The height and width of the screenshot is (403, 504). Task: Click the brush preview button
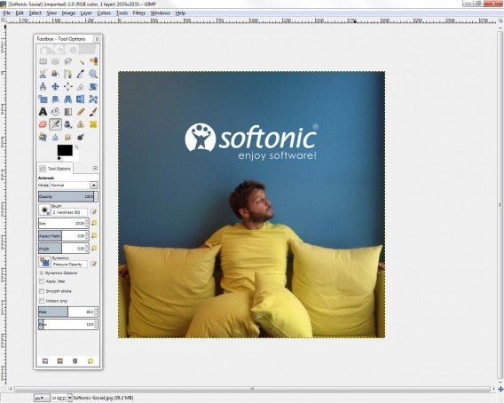pos(44,209)
